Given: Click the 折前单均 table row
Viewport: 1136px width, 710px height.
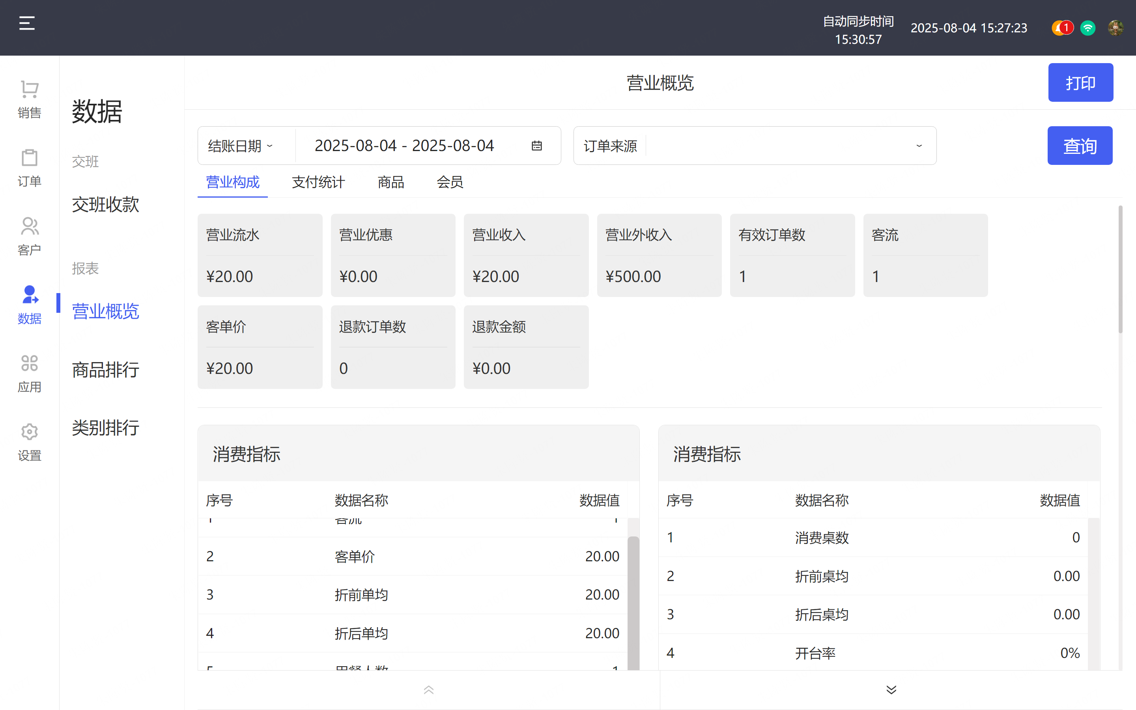Looking at the screenshot, I should (413, 594).
